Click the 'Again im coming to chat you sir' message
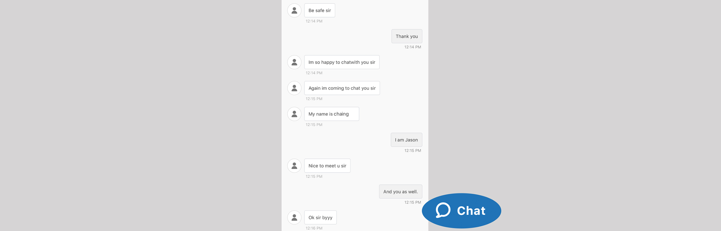 pyautogui.click(x=342, y=88)
